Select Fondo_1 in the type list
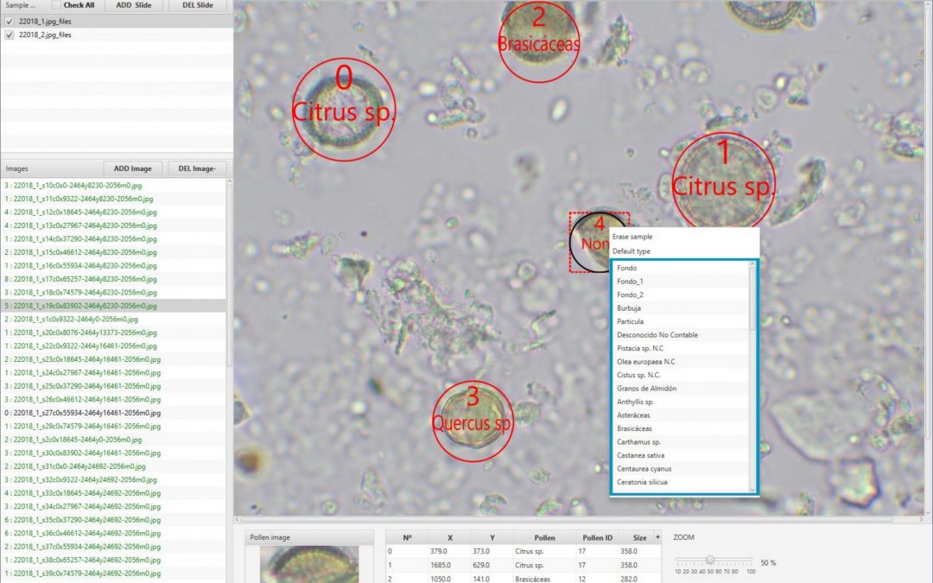The height and width of the screenshot is (583, 933). 680,282
